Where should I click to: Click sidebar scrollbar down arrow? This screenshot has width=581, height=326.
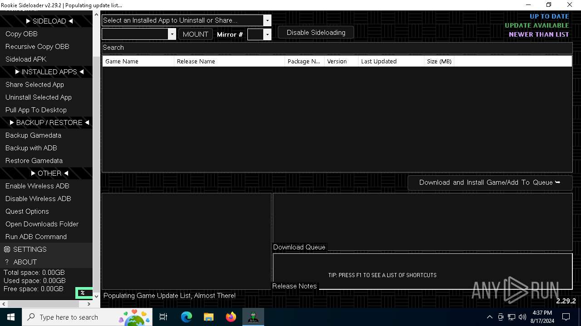click(x=96, y=296)
